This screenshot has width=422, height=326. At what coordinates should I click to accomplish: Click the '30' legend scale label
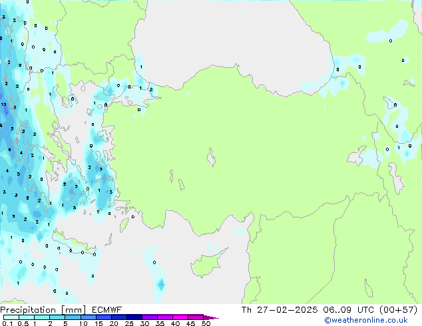coord(144,323)
